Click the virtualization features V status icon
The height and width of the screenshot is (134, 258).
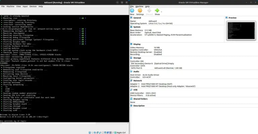point(110,133)
